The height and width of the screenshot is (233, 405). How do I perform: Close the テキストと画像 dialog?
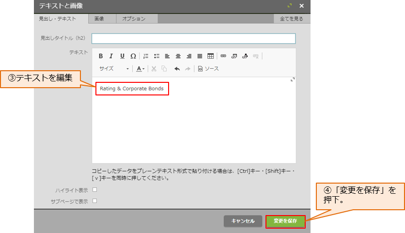tap(301, 6)
